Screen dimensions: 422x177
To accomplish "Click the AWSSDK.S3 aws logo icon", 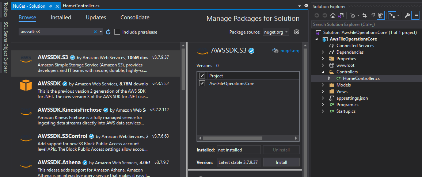I will (26, 59).
